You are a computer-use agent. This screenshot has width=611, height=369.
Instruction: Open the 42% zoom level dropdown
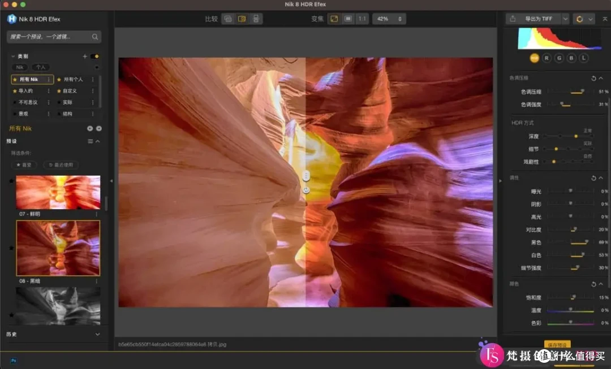click(389, 19)
